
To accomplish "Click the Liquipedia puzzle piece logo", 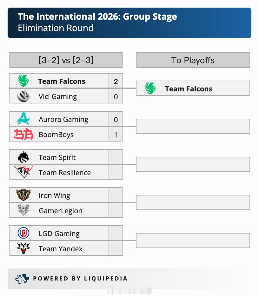I will [x=22, y=279].
